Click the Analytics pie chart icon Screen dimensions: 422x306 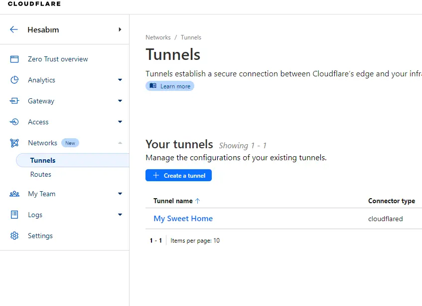coord(14,80)
